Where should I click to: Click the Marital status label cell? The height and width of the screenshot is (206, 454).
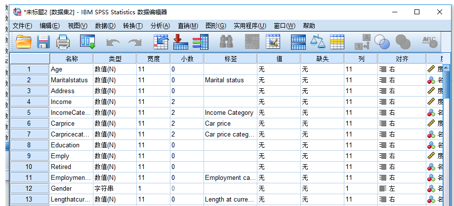coord(231,80)
